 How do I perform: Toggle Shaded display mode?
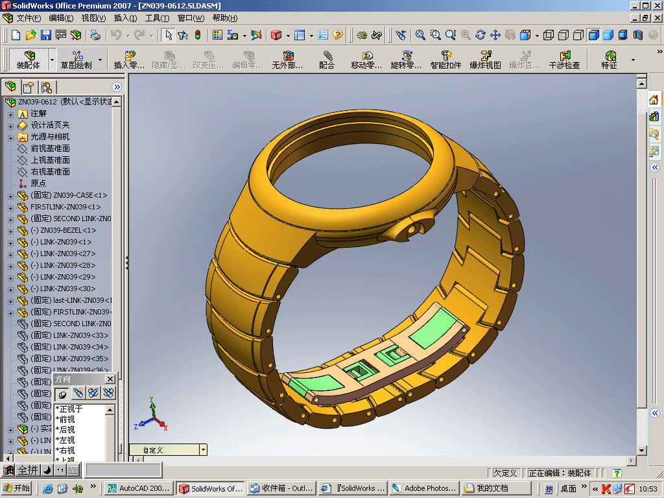point(608,35)
